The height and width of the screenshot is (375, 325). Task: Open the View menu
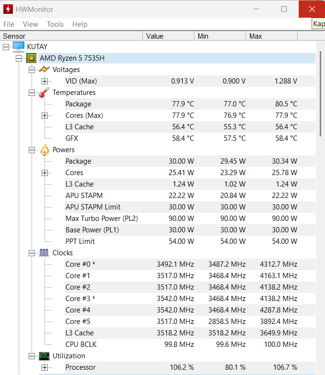31,24
